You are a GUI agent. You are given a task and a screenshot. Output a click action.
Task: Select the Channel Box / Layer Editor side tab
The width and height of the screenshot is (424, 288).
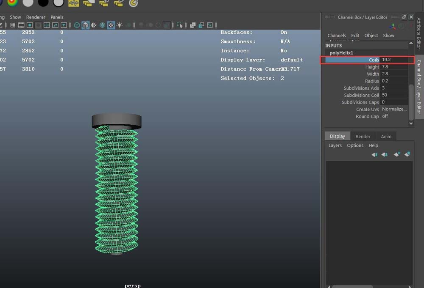(x=419, y=87)
